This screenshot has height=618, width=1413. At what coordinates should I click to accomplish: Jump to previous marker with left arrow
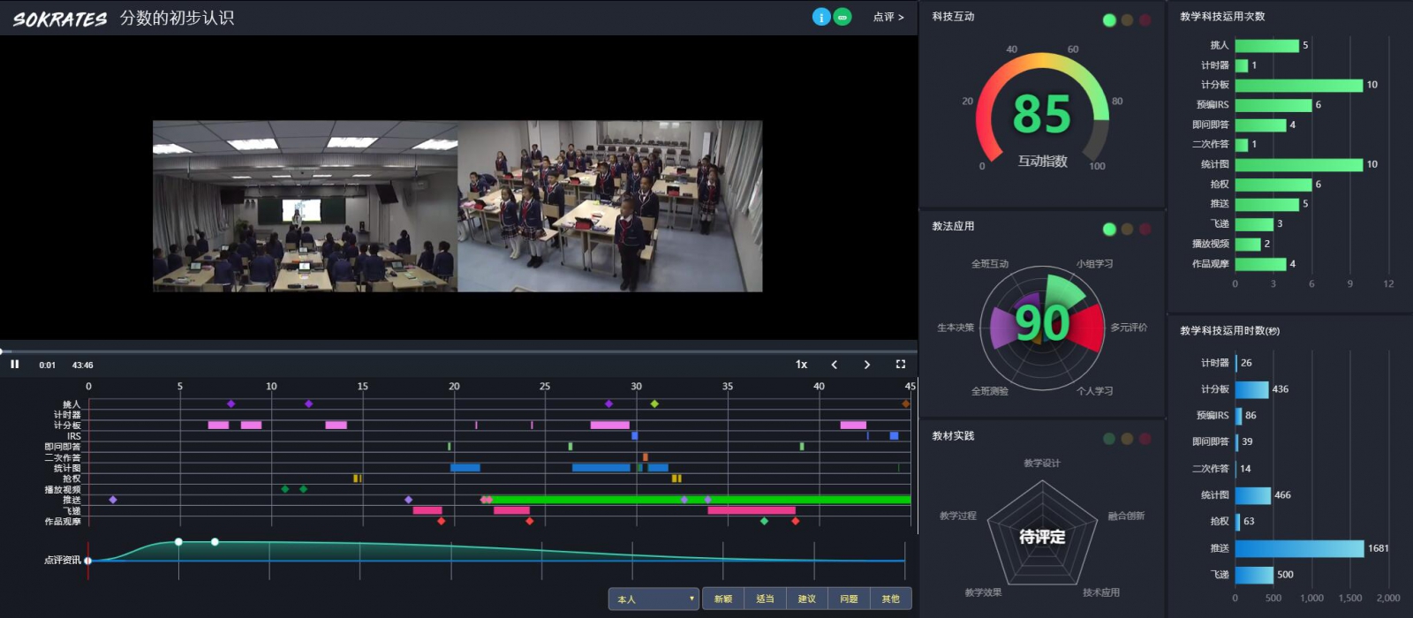(835, 364)
